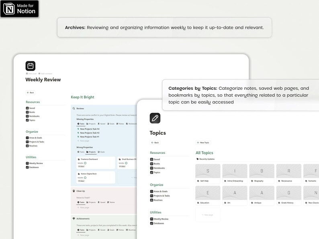Image resolution: width=319 pixels, height=239 pixels.
Task: Click tag icon beside Recently Updates
Action: (197, 159)
